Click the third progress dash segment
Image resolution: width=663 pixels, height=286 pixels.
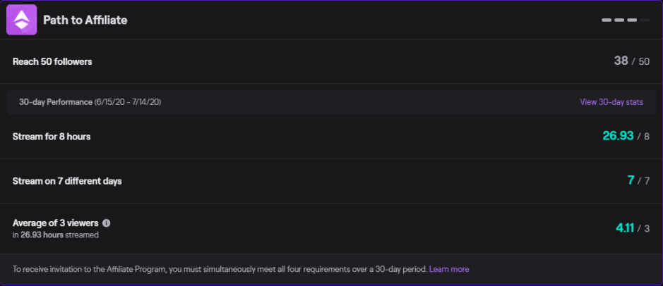pos(632,20)
